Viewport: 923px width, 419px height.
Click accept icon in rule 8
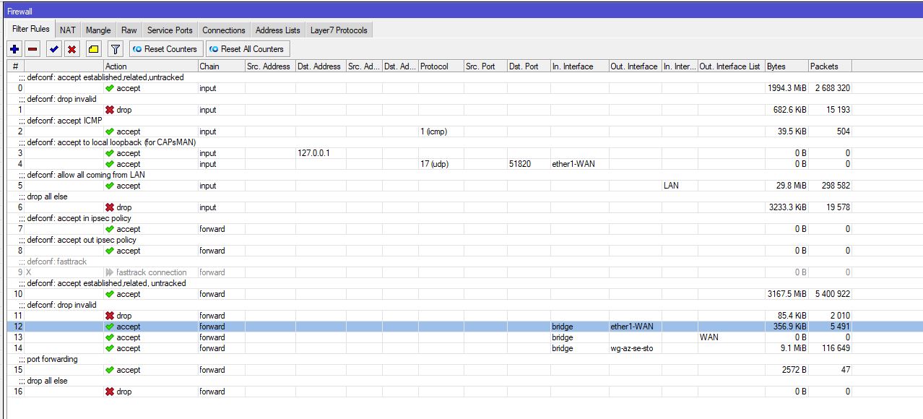(x=110, y=251)
